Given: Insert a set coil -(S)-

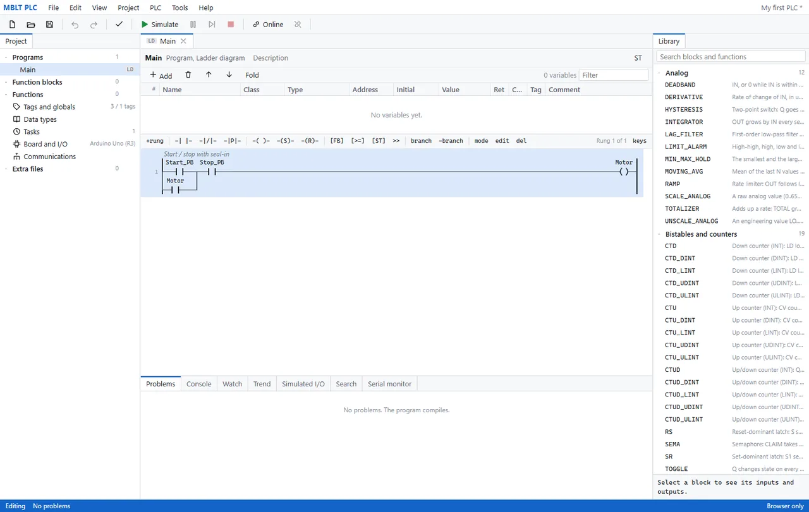Looking at the screenshot, I should (285, 141).
